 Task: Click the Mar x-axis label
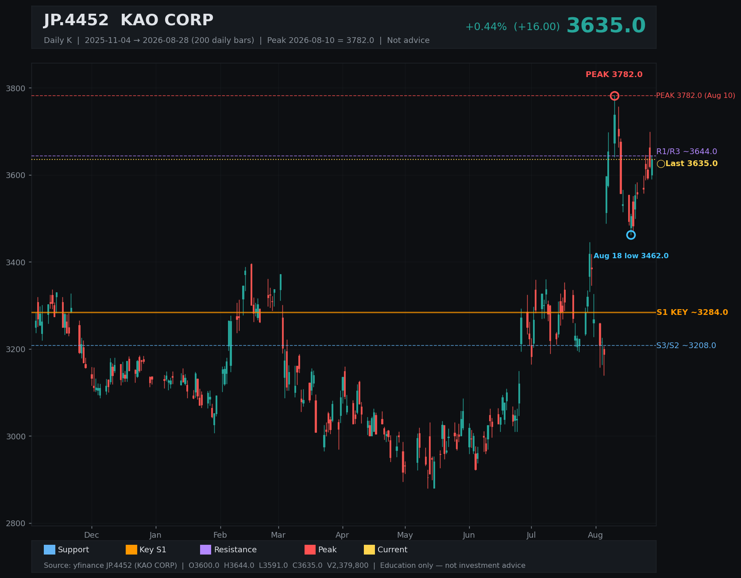click(x=278, y=535)
